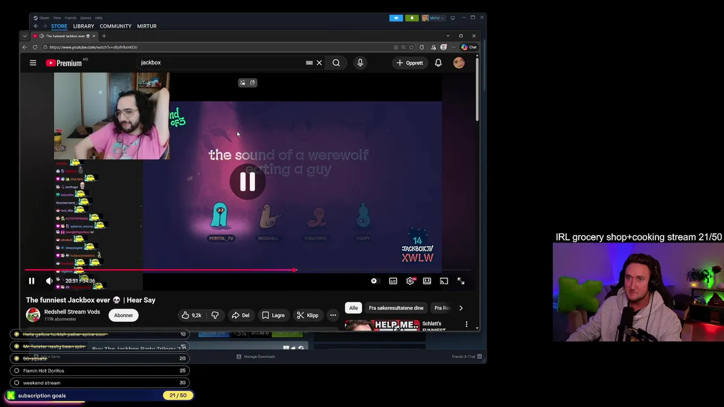This screenshot has height=407, width=724.
Task: Open Copilot Chat in browser toolbar
Action: click(469, 47)
